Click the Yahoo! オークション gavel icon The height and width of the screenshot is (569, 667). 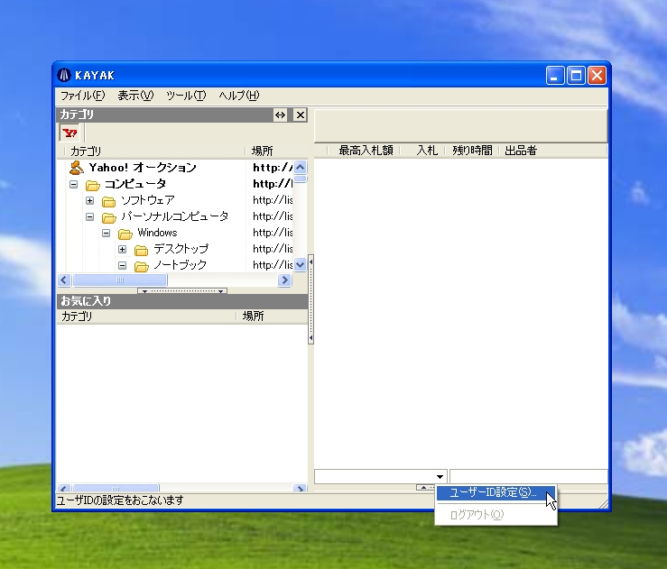76,168
